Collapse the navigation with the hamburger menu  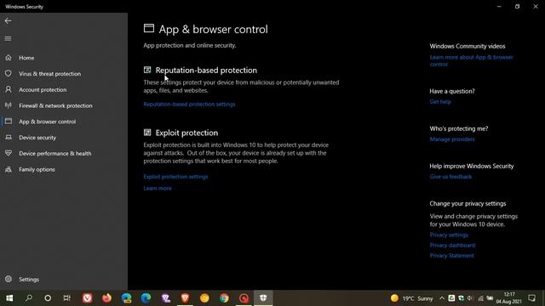8,38
